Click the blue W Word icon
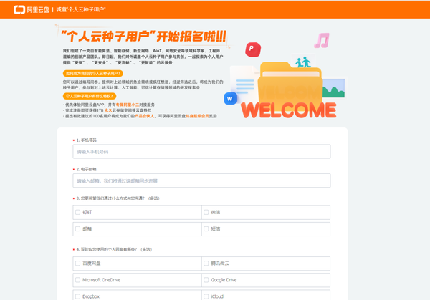 click(230, 99)
